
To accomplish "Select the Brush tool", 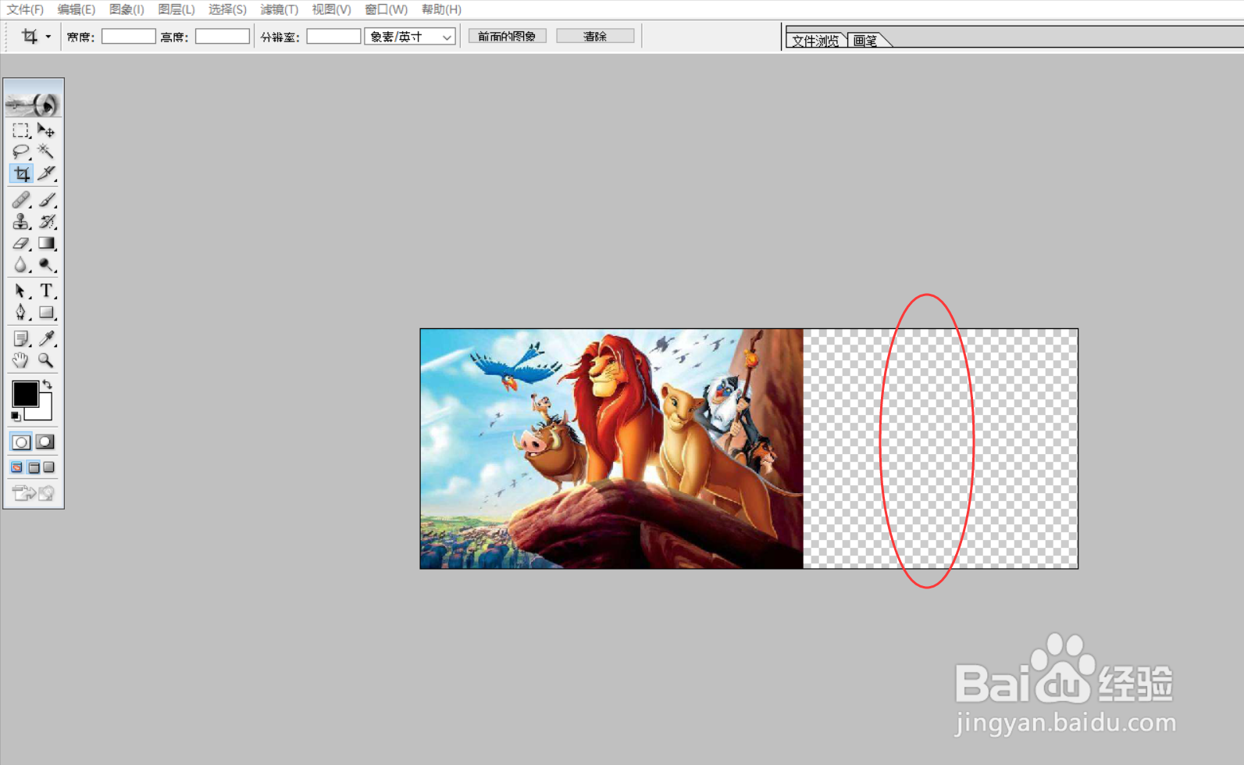I will tap(46, 200).
